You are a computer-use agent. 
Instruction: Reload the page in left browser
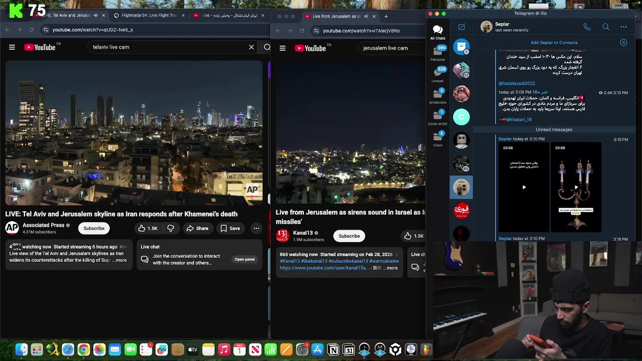(x=31, y=30)
